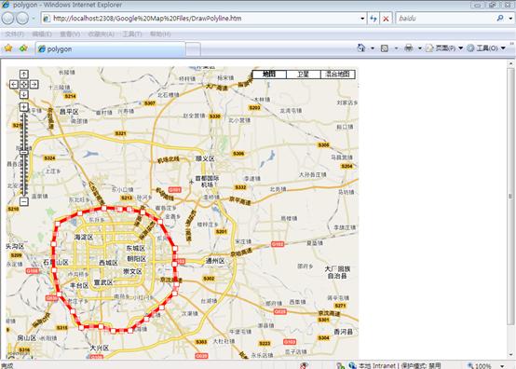Click the map zoom-in plus button
This screenshot has height=369, width=516.
23,107
